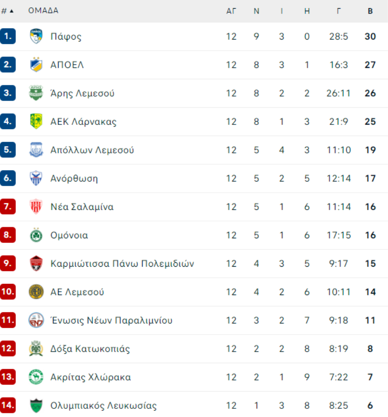Click the Ν wins column header

[x=256, y=11]
